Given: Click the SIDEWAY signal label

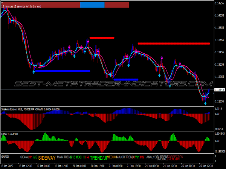Looking at the screenshot, I should (x=47, y=158).
